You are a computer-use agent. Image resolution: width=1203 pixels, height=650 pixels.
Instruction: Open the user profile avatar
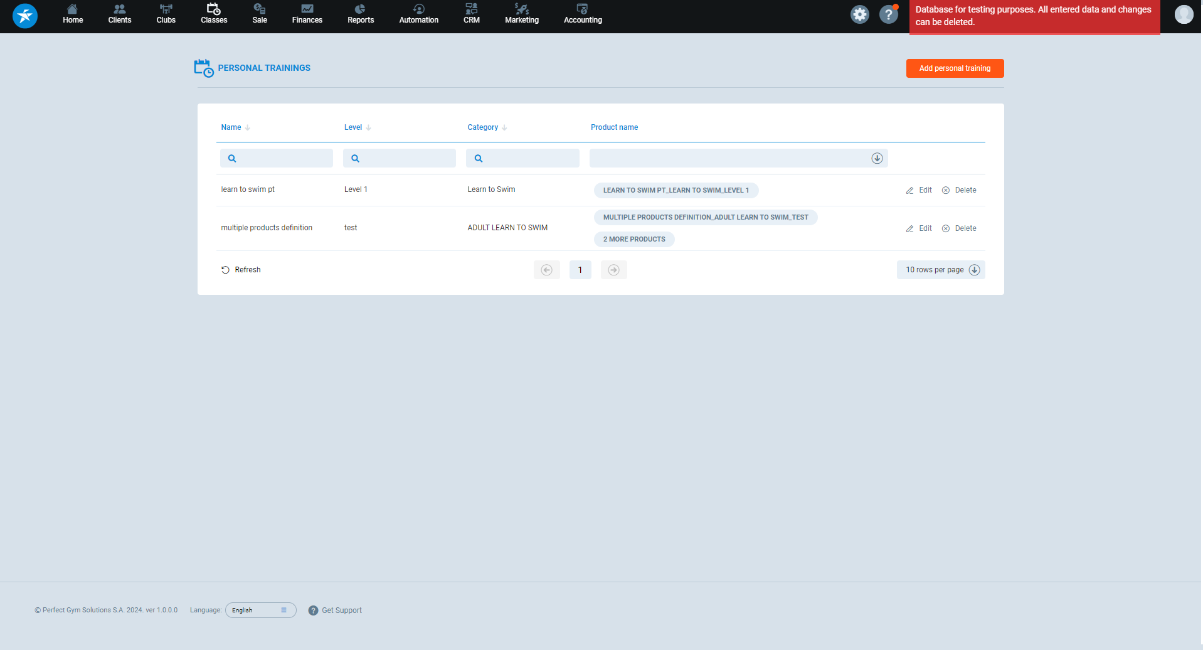pos(1184,14)
